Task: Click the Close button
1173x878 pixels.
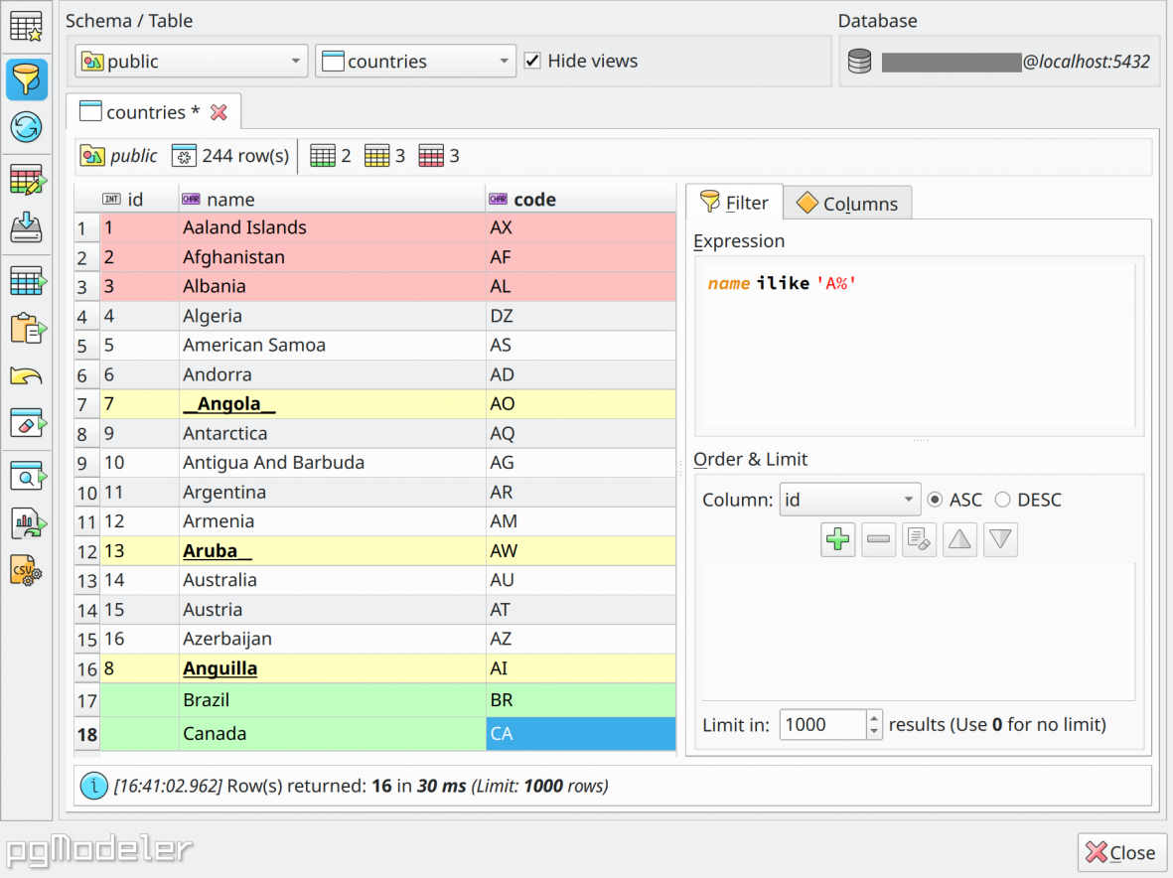Action: pos(1120,852)
